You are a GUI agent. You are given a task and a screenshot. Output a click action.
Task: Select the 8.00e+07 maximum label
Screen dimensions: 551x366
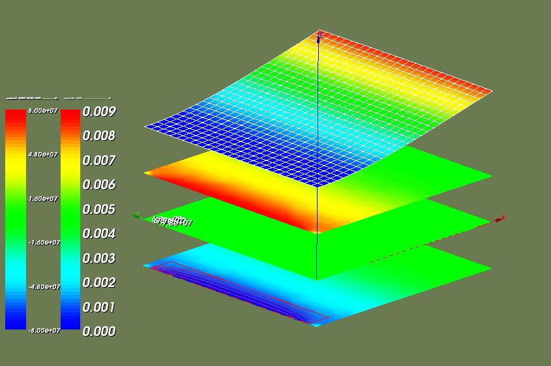43,111
